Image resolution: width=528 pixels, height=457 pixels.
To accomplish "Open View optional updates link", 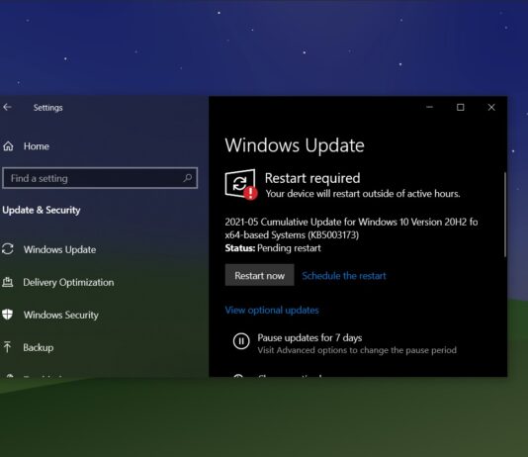I will (x=272, y=310).
